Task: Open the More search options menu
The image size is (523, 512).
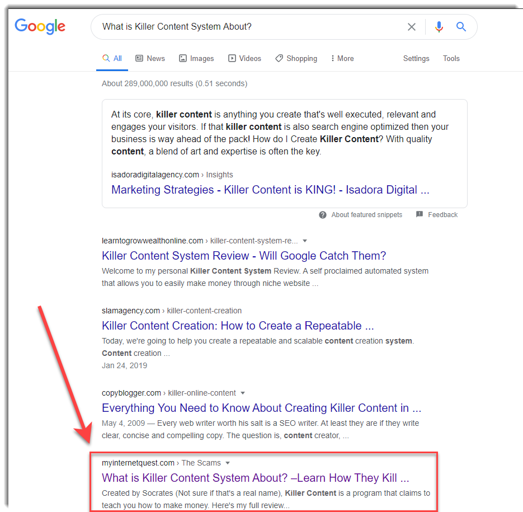Action: tap(342, 58)
